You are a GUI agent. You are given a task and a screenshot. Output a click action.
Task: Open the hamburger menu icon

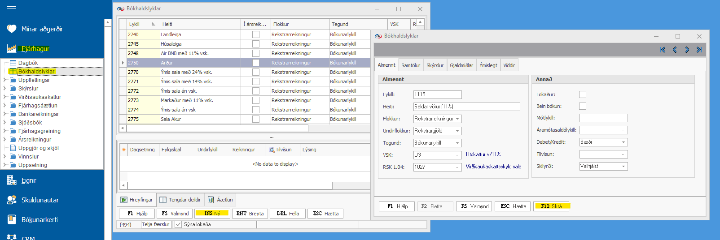coord(12,9)
